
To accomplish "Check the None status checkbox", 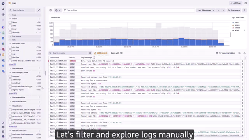I will coord(10,23).
